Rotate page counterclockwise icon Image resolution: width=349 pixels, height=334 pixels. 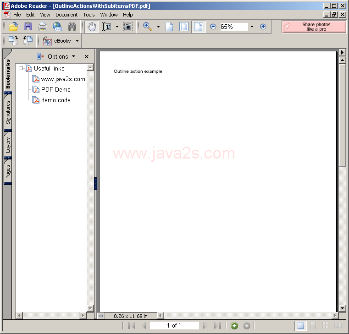pos(28,41)
